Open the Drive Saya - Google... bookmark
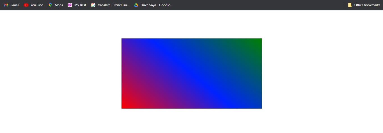The width and height of the screenshot is (383, 133). pos(153,5)
